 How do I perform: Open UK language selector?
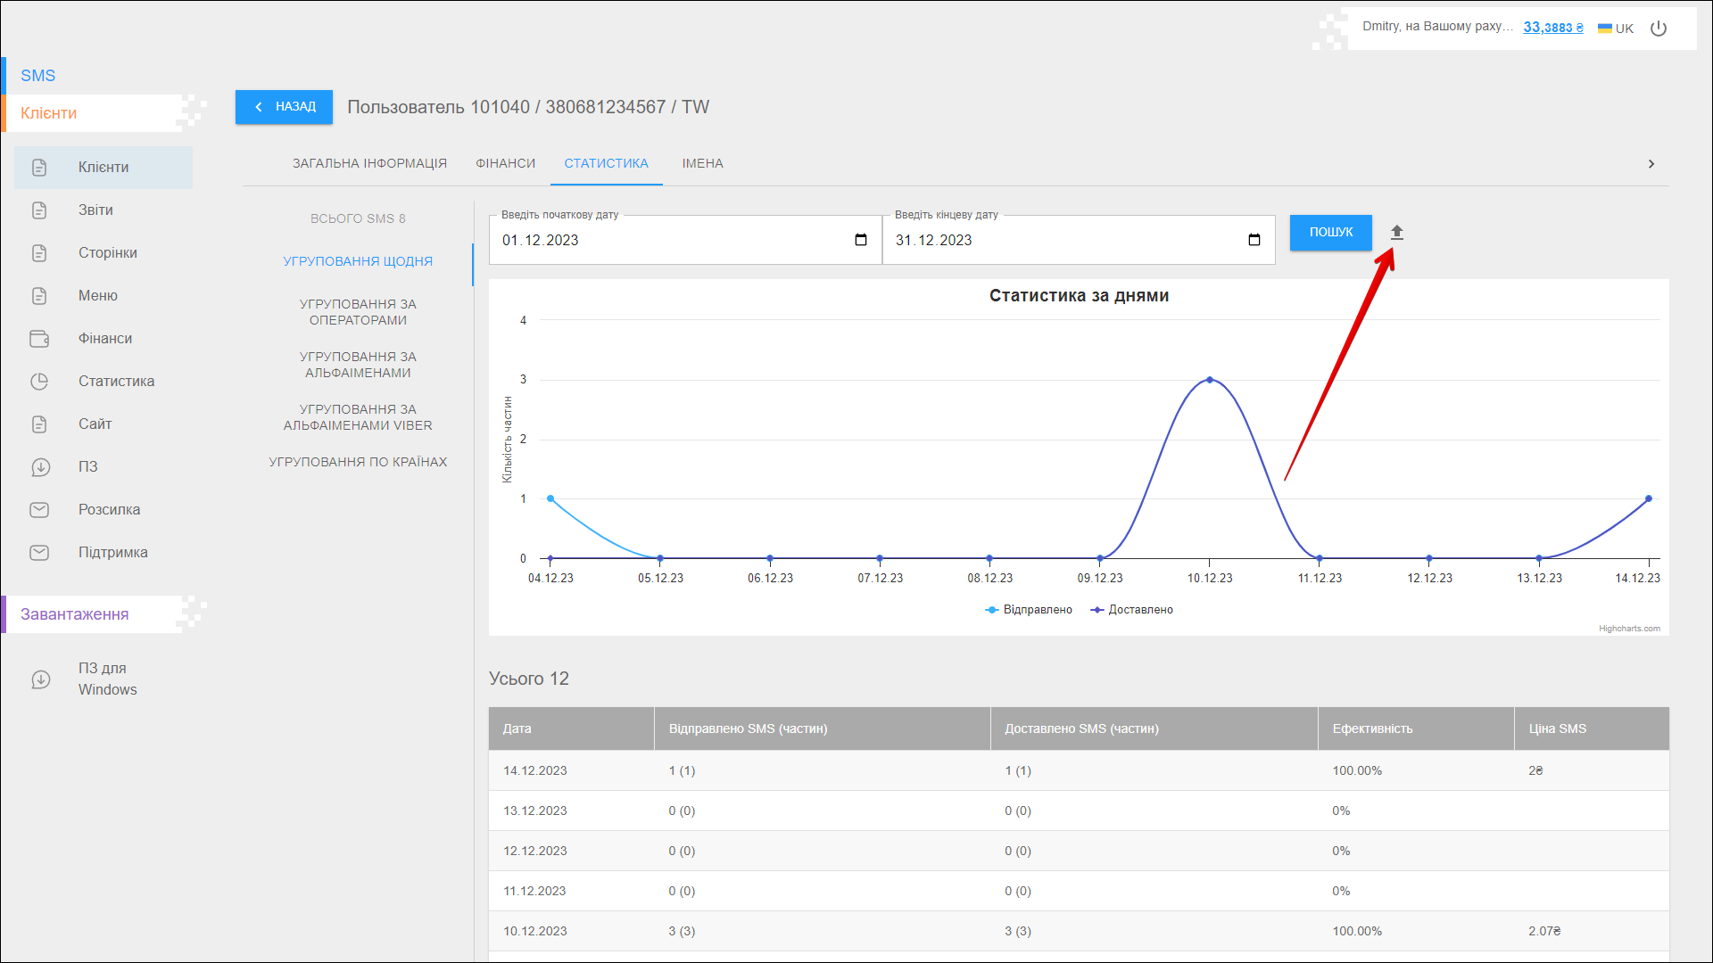1616,29
